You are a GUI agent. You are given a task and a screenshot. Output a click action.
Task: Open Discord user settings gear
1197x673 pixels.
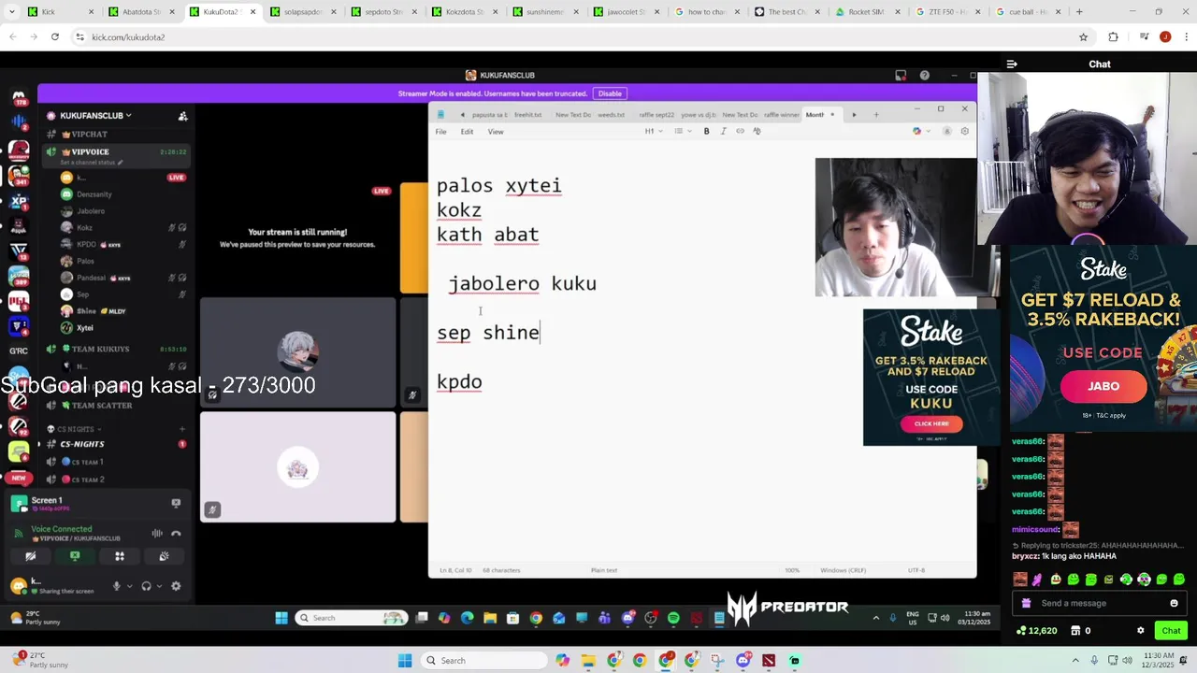pos(176,586)
